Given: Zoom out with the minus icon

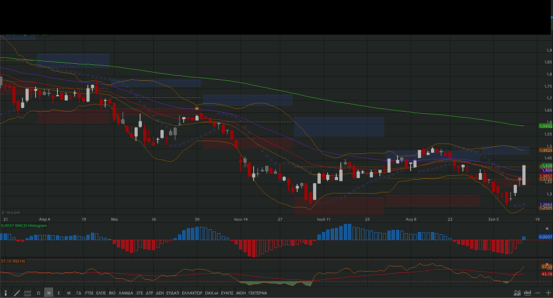Looking at the screenshot, I should [x=538, y=293].
